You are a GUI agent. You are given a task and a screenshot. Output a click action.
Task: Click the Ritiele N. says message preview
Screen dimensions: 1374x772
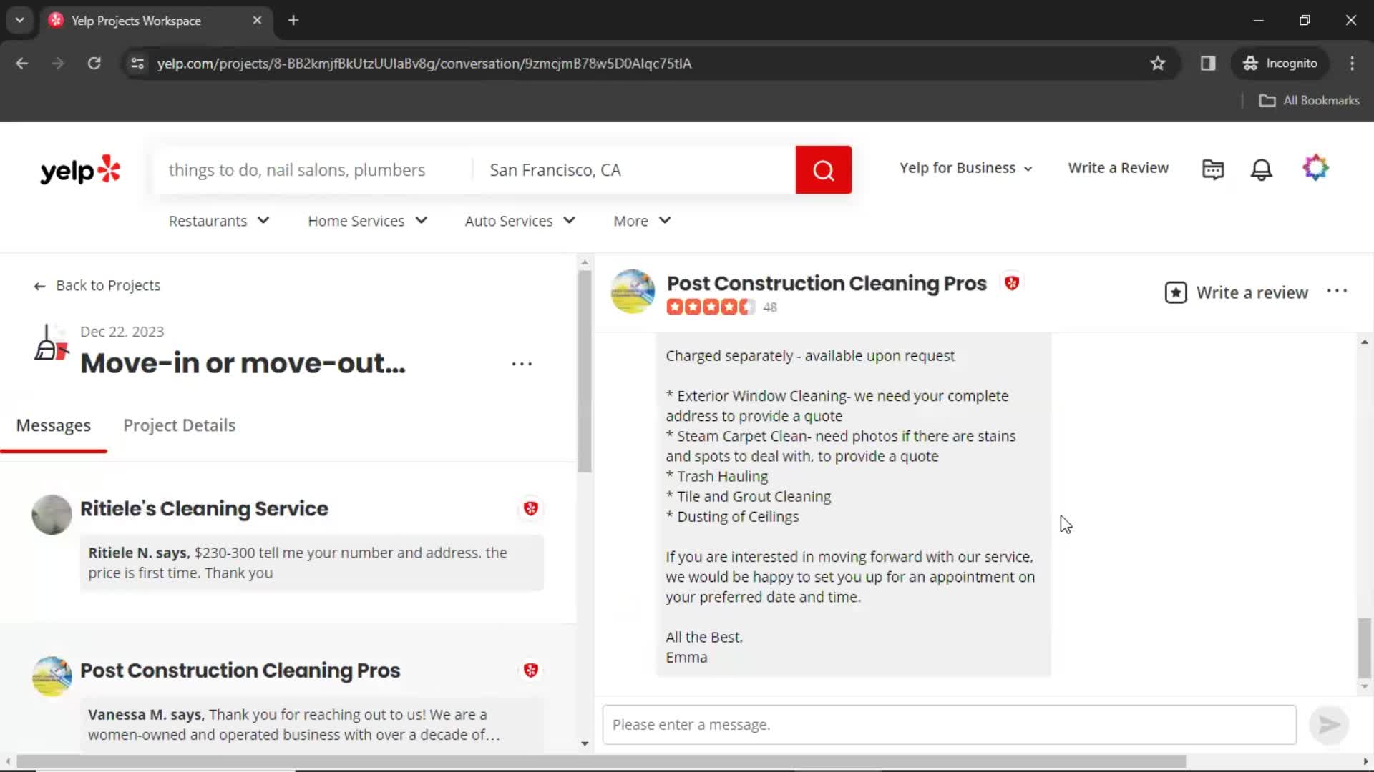point(311,563)
